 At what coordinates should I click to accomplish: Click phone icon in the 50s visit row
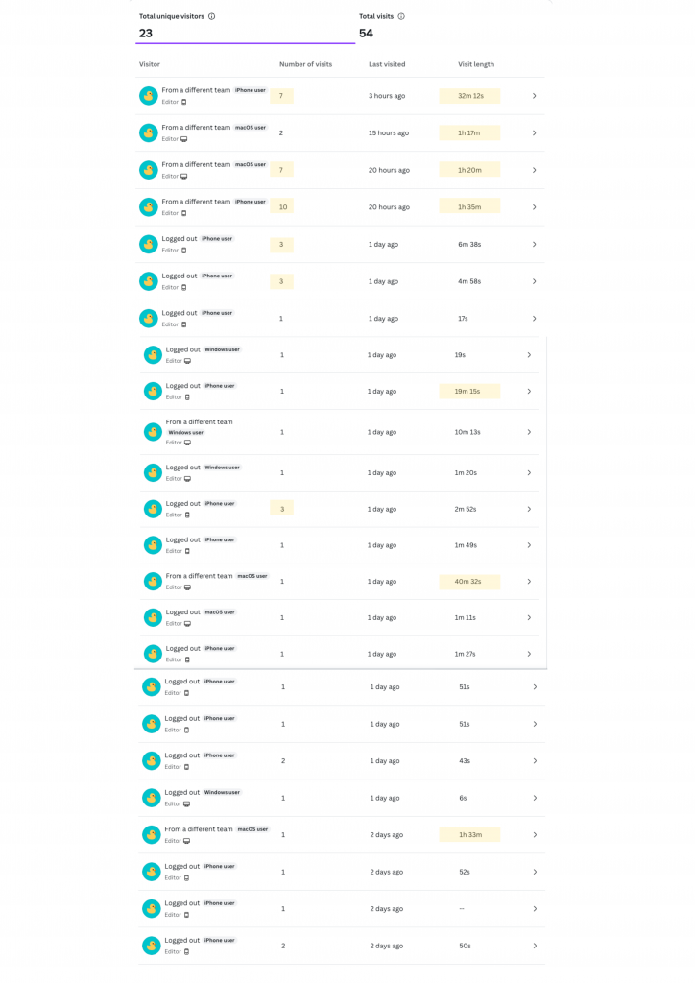pos(186,951)
